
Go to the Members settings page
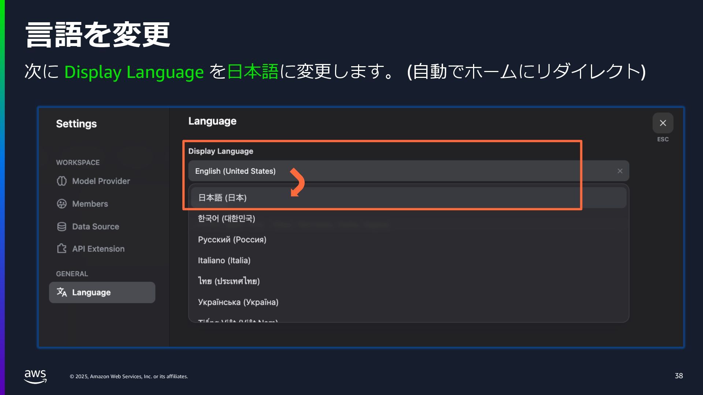(90, 204)
